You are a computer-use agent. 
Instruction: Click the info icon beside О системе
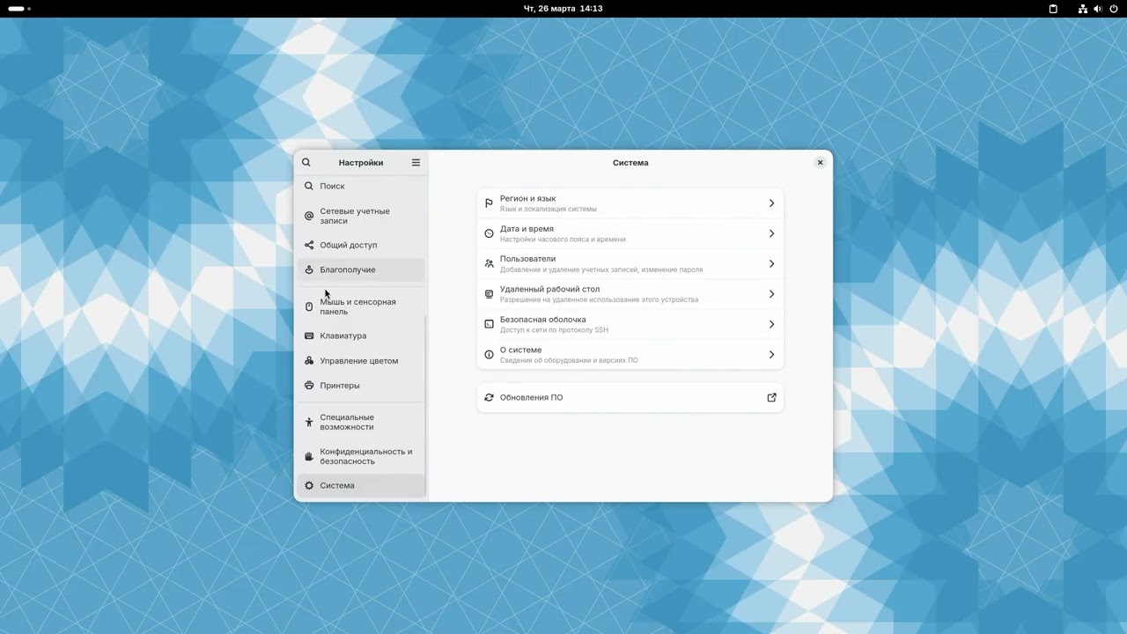tap(489, 354)
